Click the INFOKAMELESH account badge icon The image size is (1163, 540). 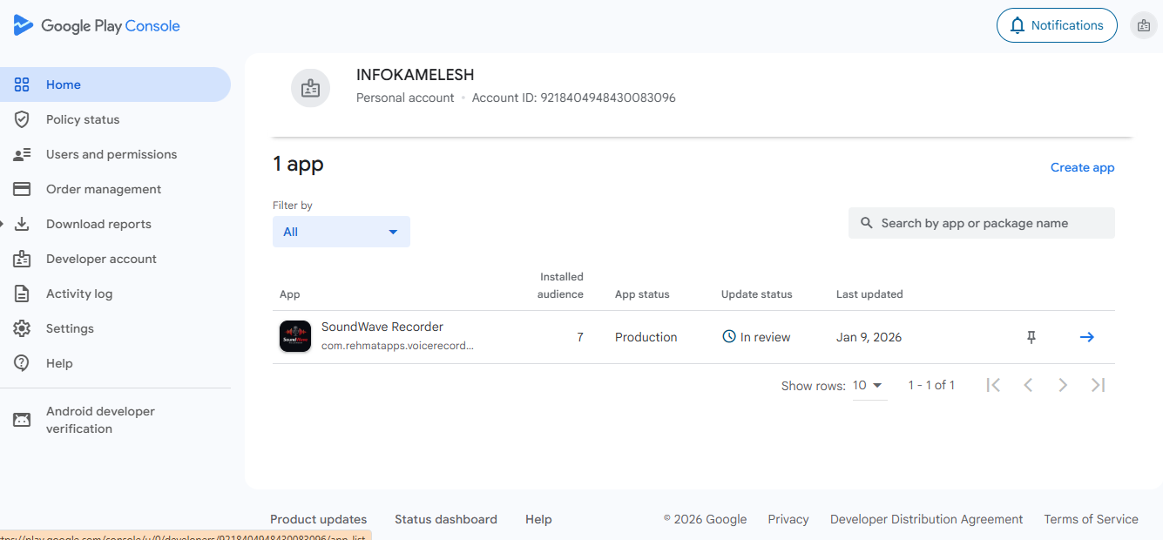(310, 88)
